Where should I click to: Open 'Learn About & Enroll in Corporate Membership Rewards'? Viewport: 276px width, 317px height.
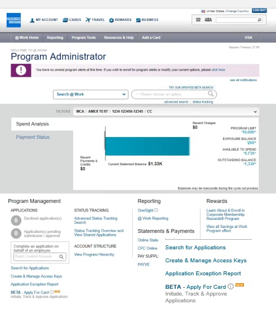coord(225,214)
